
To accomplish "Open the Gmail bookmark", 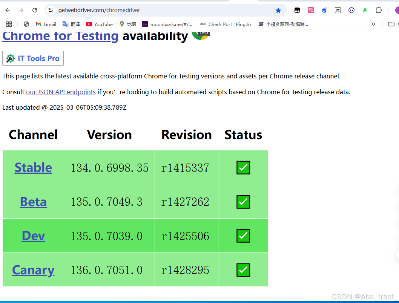I will coord(46,24).
